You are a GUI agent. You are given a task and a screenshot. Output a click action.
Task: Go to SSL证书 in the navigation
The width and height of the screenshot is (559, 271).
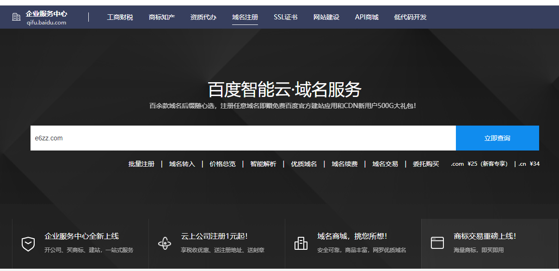286,17
